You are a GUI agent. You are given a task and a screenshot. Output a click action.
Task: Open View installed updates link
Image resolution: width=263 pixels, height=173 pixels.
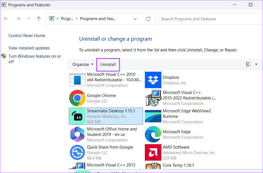(x=29, y=48)
